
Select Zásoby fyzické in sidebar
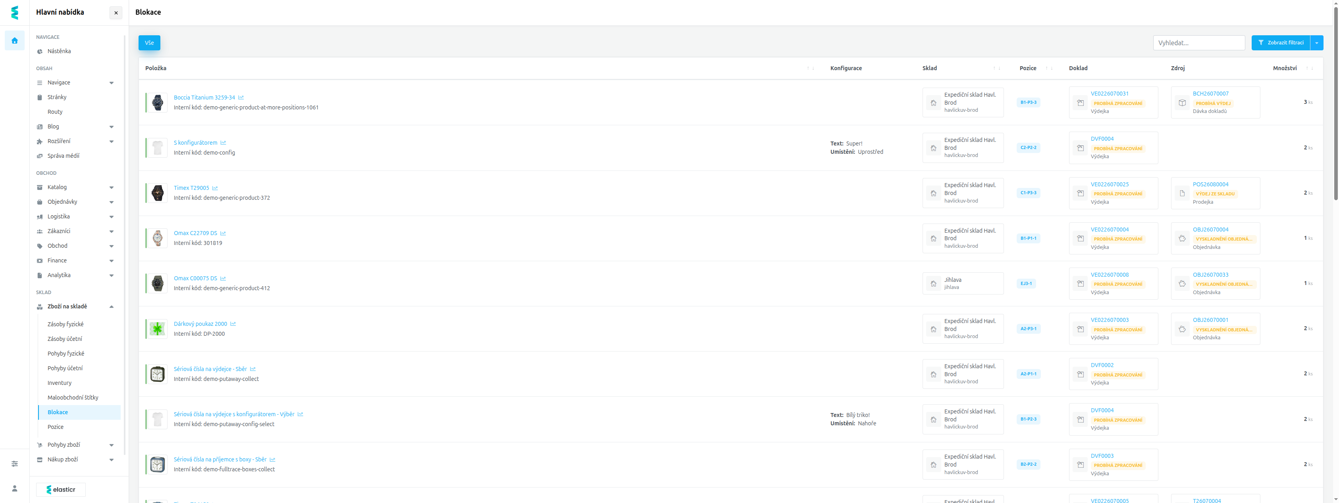(x=66, y=324)
